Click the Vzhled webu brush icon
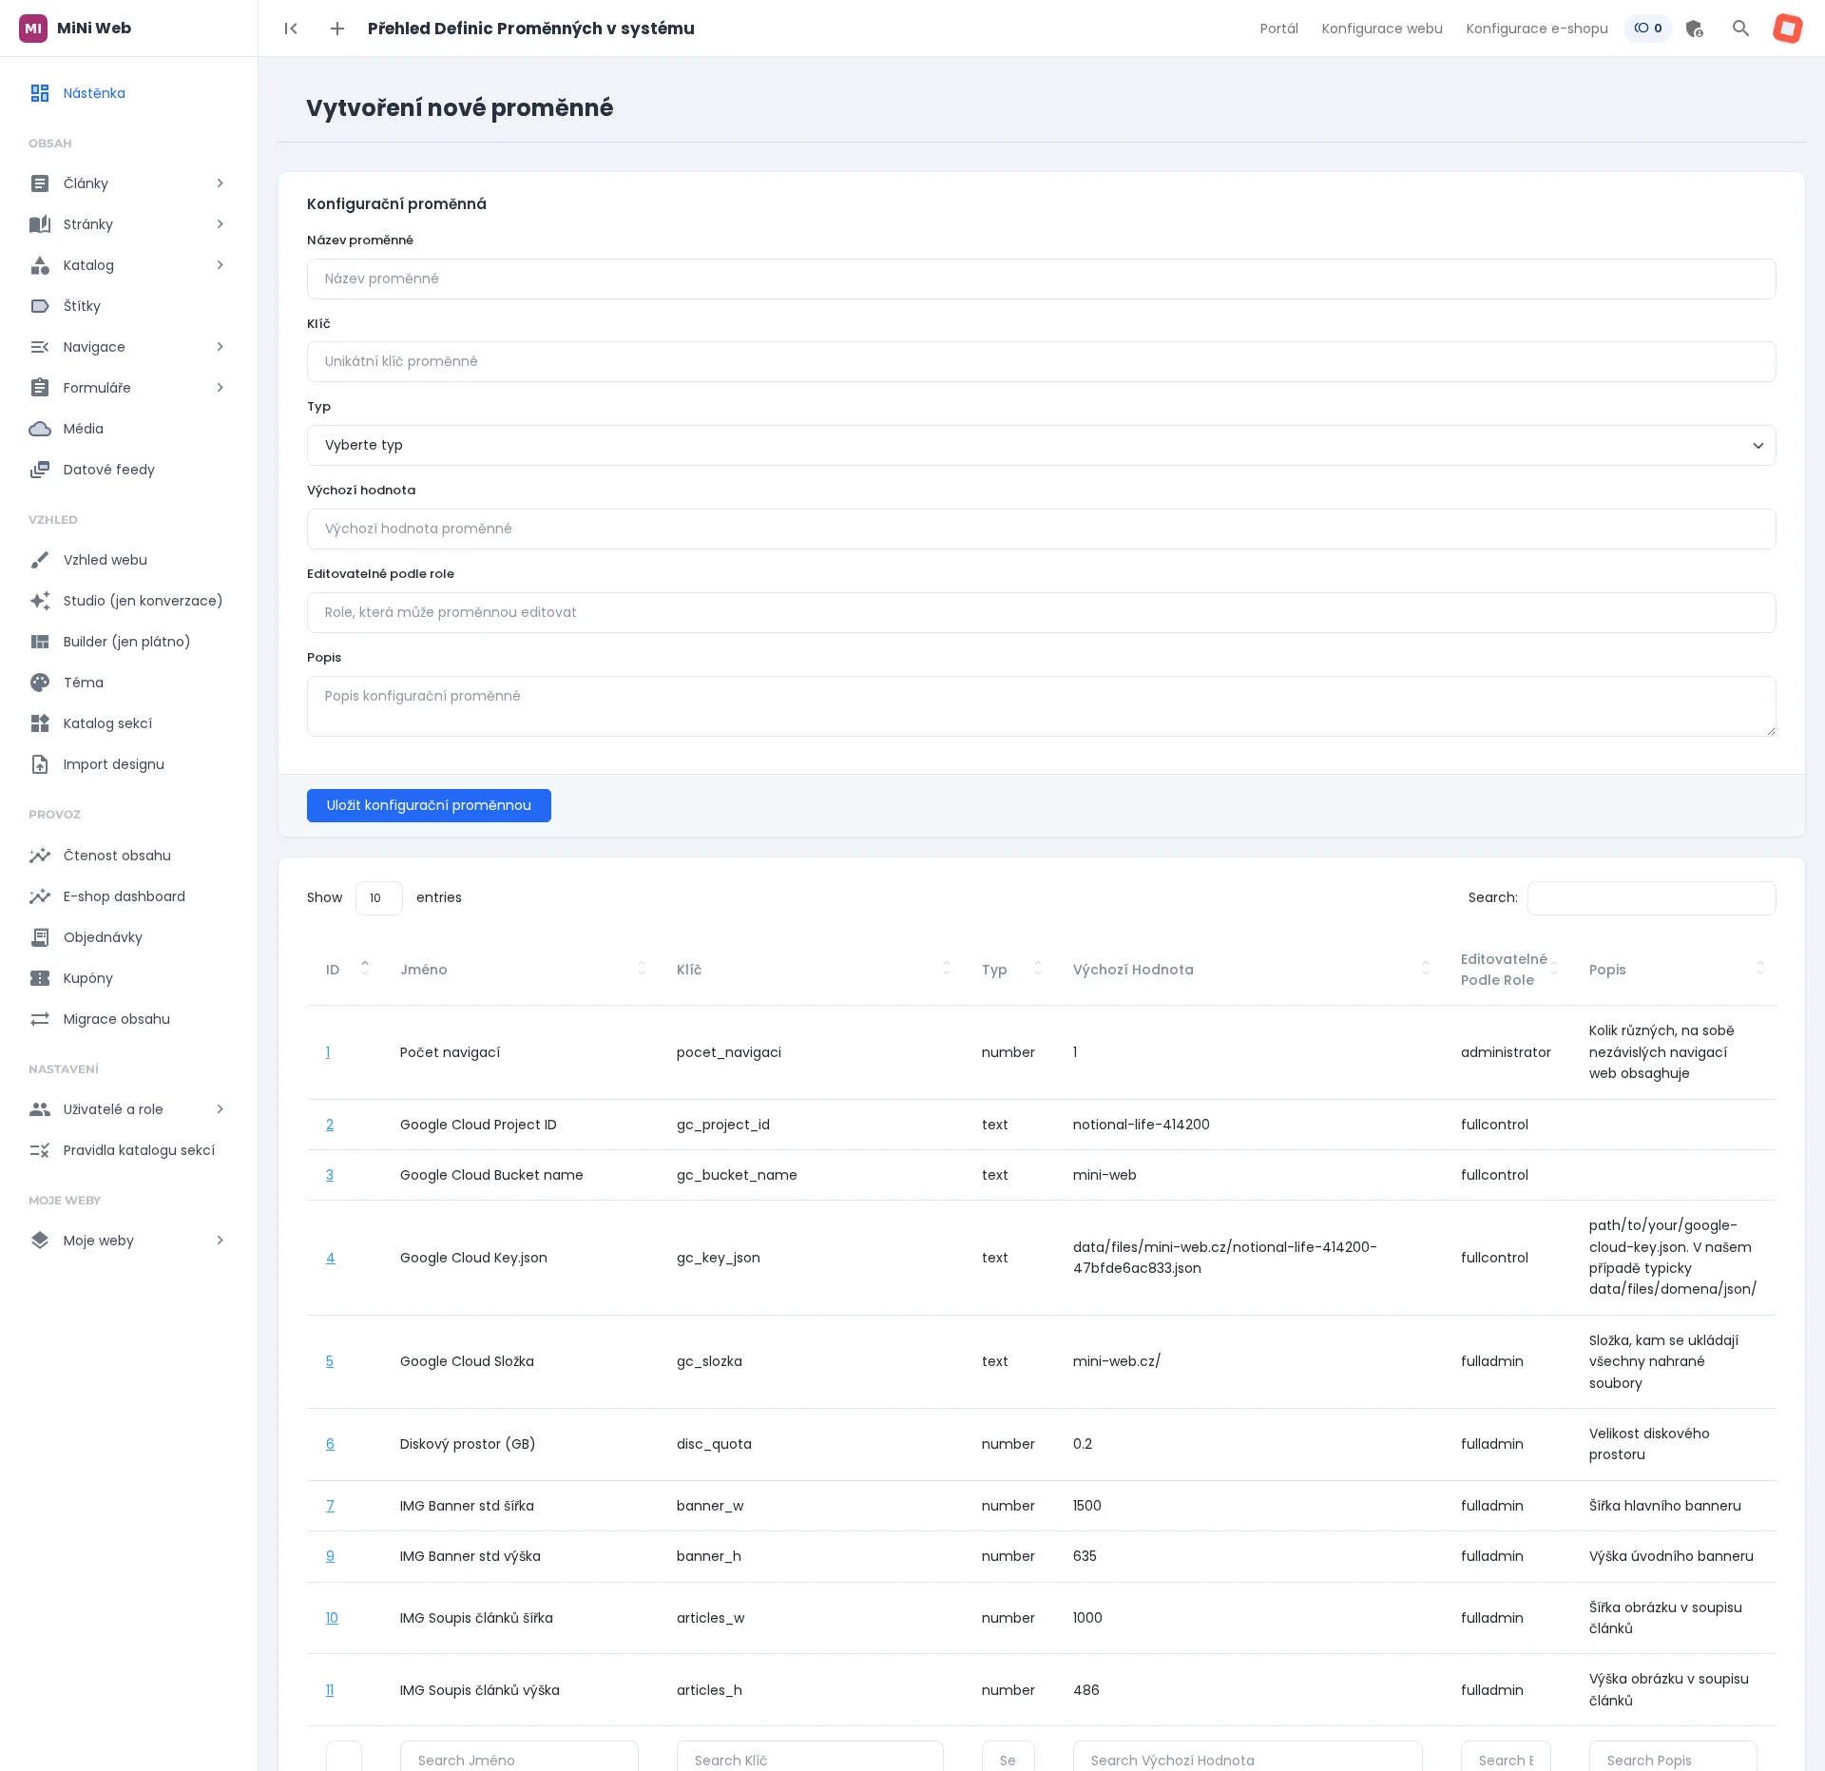The image size is (1825, 1771). click(40, 560)
